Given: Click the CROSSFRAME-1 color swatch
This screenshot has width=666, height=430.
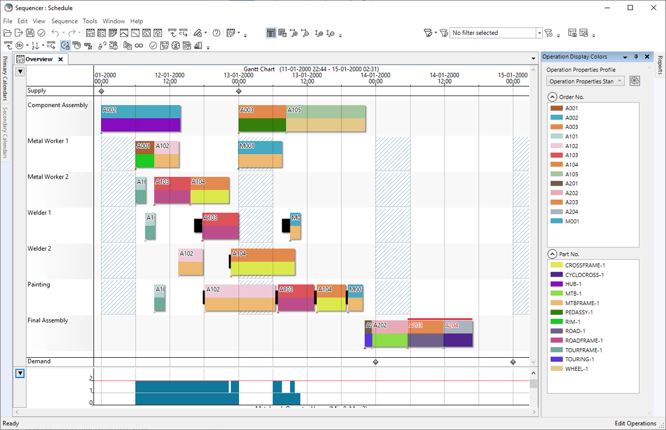Looking at the screenshot, I should [x=556, y=265].
